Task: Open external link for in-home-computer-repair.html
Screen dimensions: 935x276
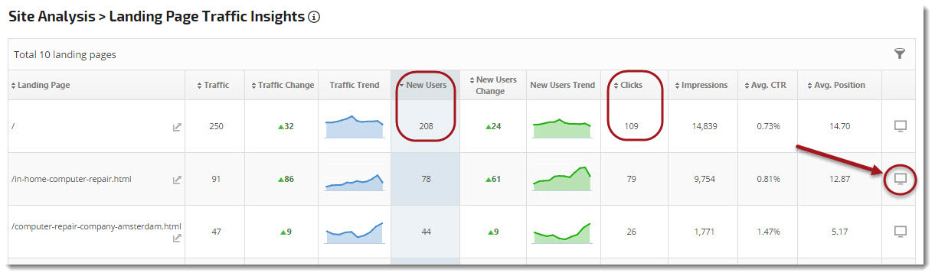Action: point(177,180)
